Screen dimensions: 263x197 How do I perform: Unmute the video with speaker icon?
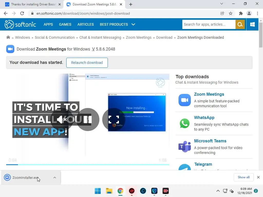pyautogui.click(x=62, y=120)
